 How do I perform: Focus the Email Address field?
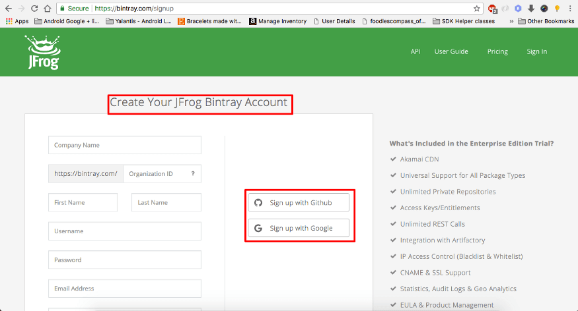(125, 289)
